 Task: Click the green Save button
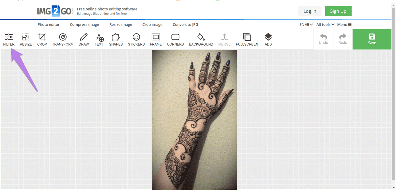tap(372, 39)
